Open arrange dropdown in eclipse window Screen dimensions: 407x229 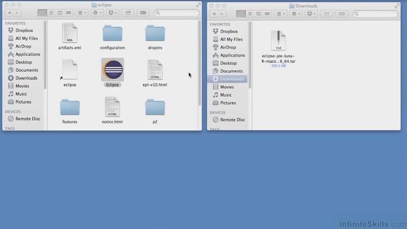tap(82, 13)
